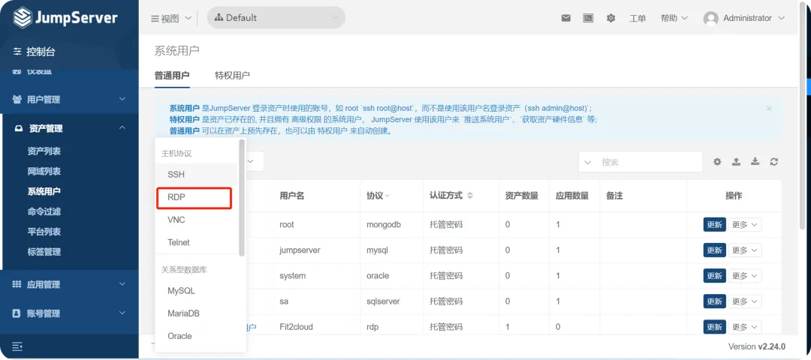811x360 pixels.
Task: Sort by 认证方式 column arrows
Action: pos(470,196)
